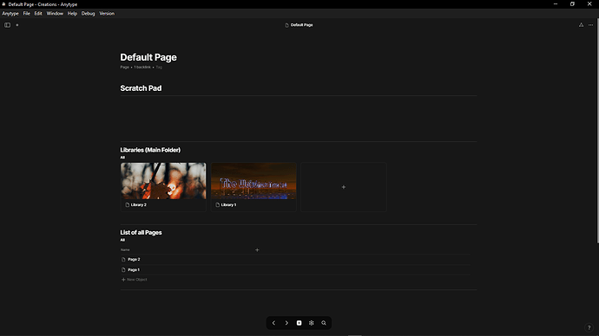Viewport: 599px width, 336px height.
Task: Click the sync status triangle icon
Action: tap(581, 25)
